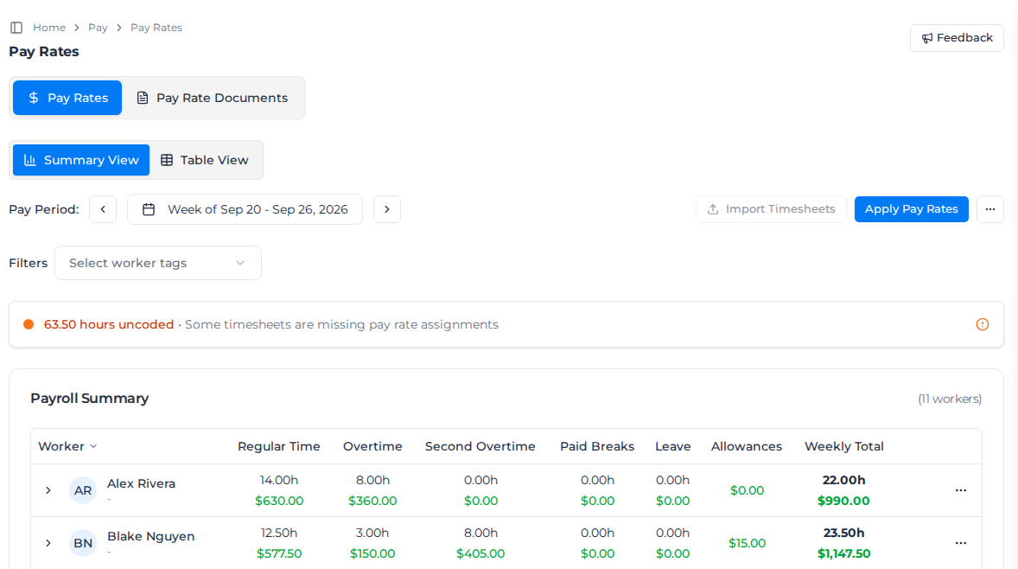Expand Blake Nguyen row
This screenshot has height=569, width=1018.
(x=48, y=543)
